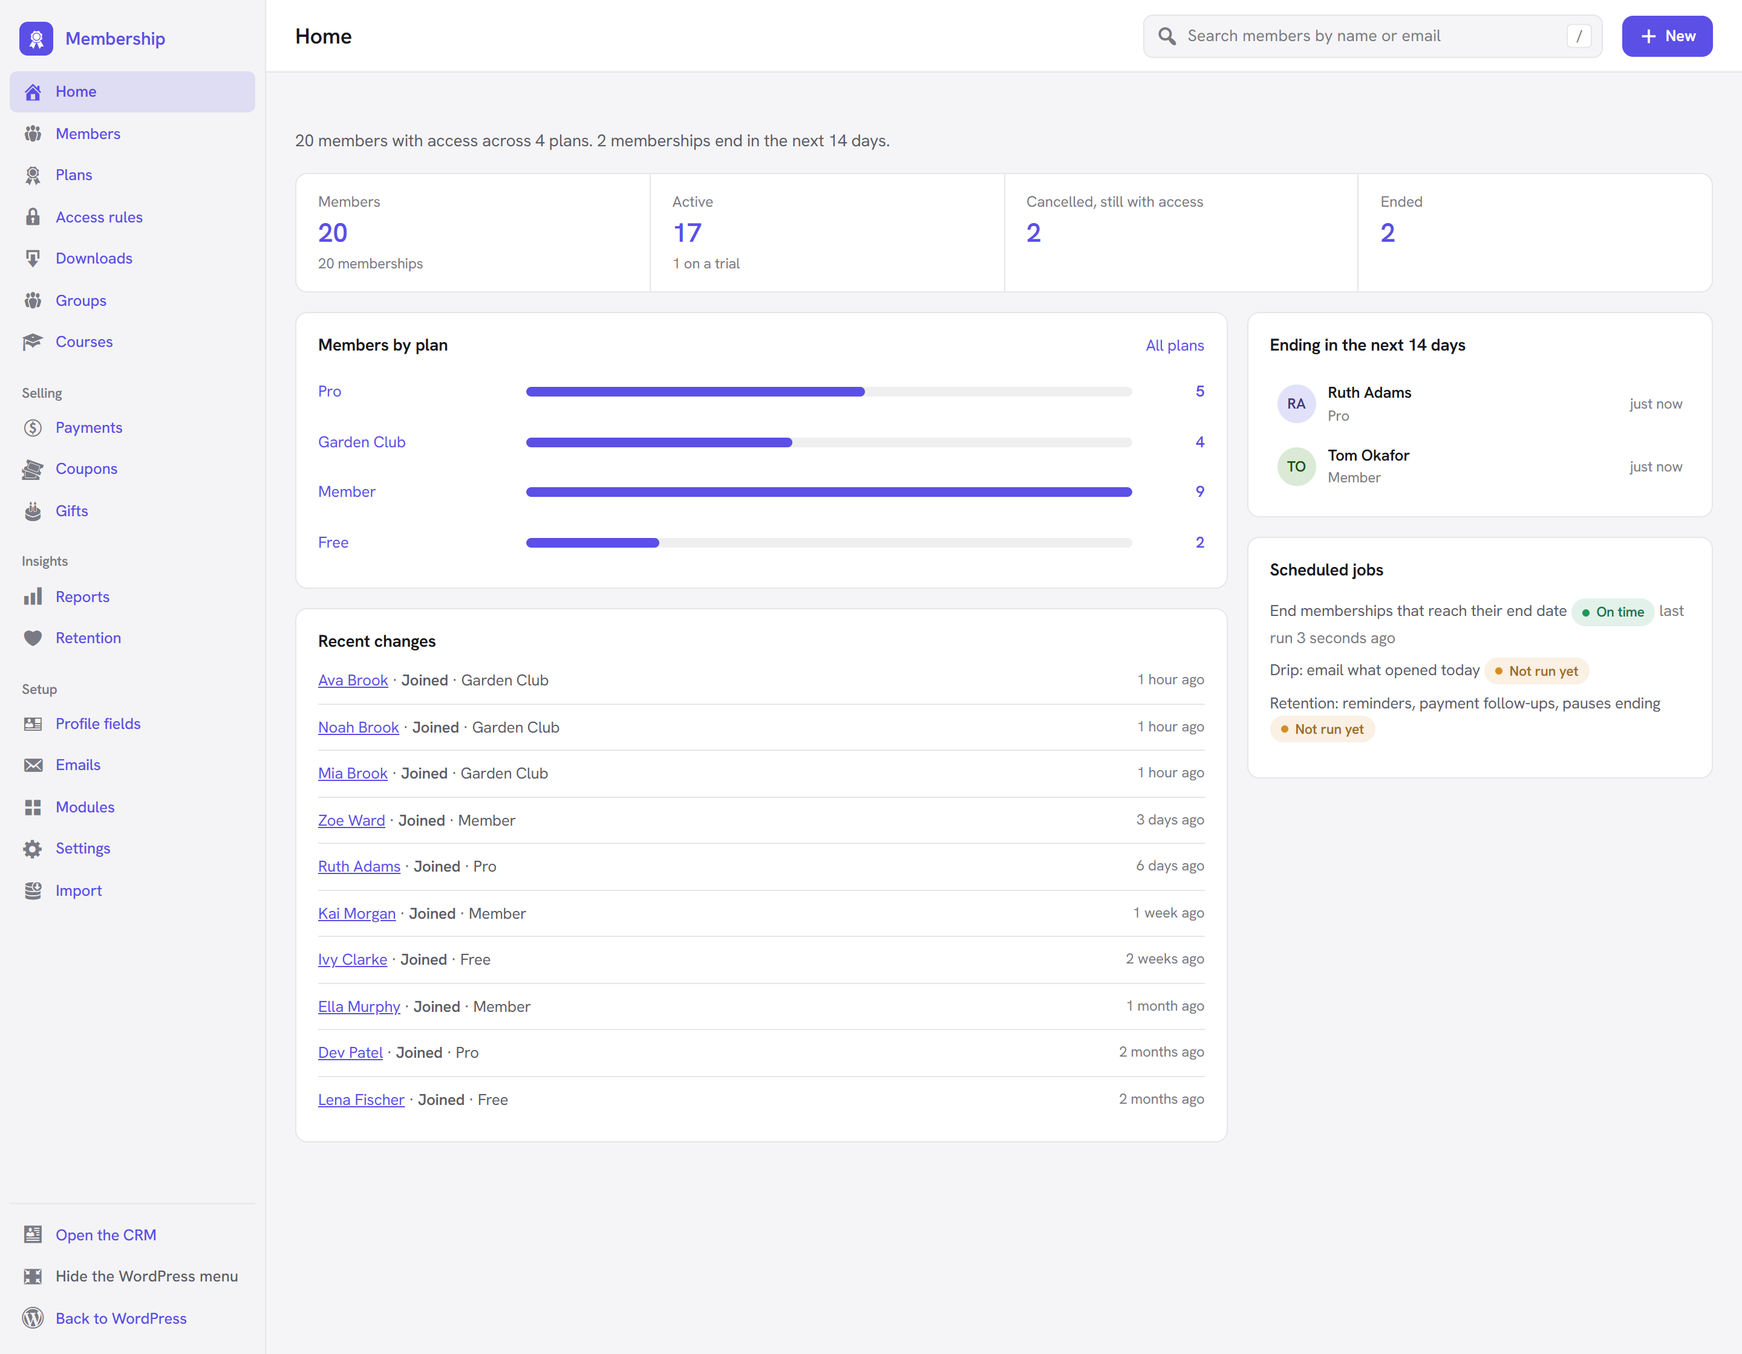Click the New button

(x=1667, y=36)
